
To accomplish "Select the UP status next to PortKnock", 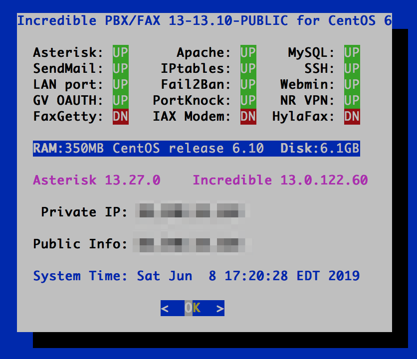I will tap(248, 101).
